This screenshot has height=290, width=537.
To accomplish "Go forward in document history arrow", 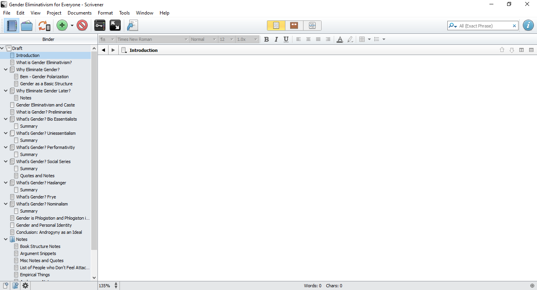I will tap(113, 50).
